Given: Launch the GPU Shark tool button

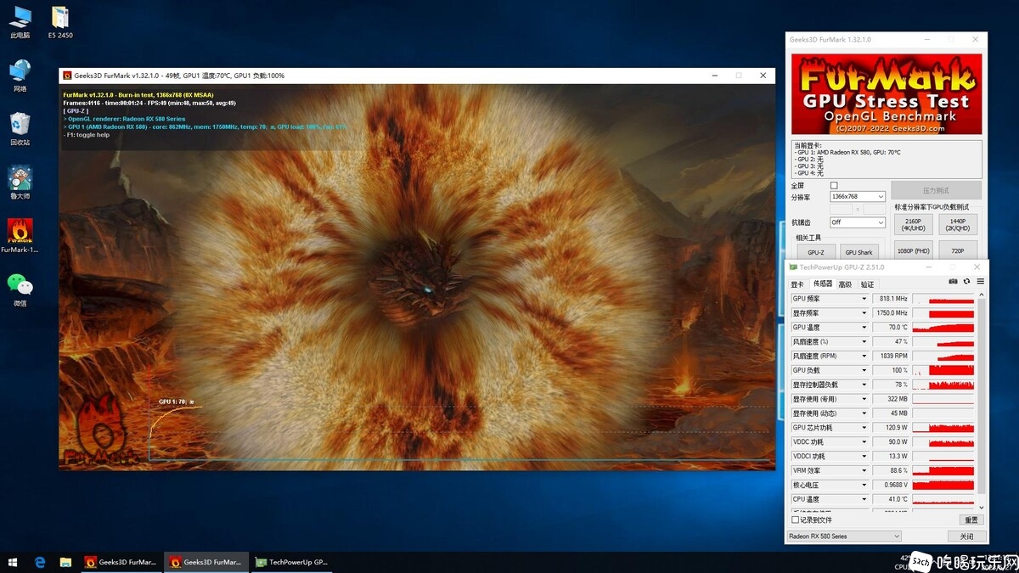Looking at the screenshot, I should coord(859,252).
